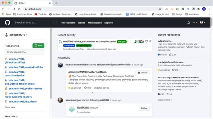Click the cla: yes label
213x119 pixels.
(x=122, y=42)
